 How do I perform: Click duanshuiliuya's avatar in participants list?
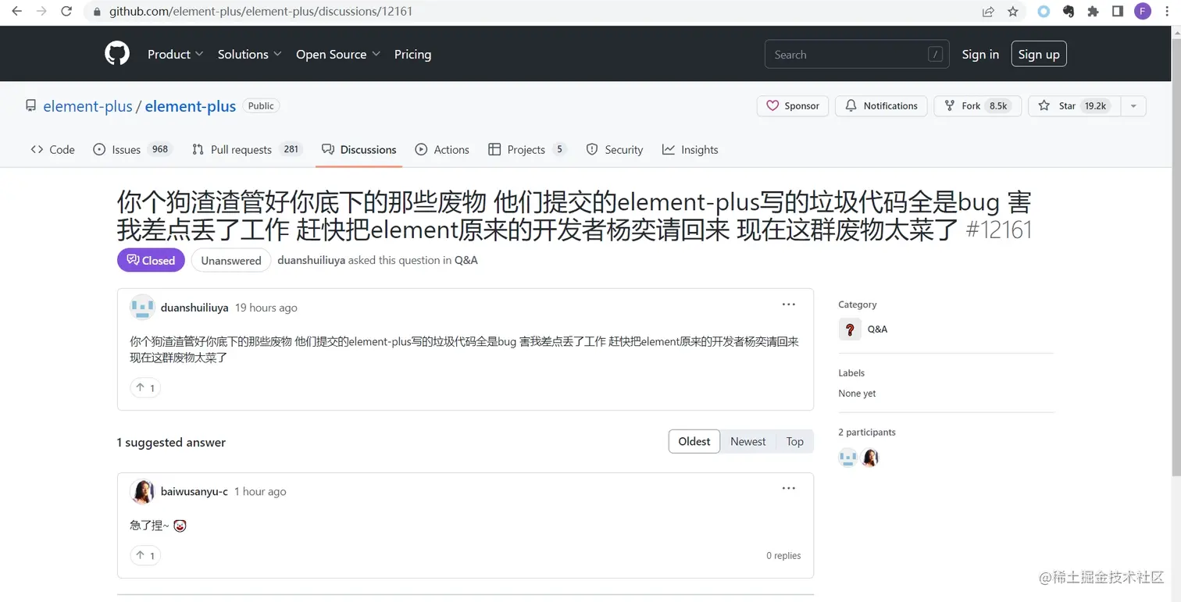click(847, 458)
